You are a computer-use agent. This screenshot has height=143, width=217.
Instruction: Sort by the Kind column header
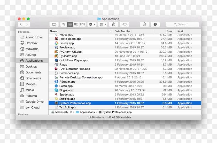tap(188, 31)
